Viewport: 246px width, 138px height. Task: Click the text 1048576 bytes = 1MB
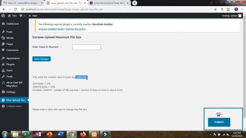(43, 87)
